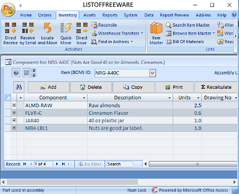This screenshot has height=194, width=239.
Task: Open Component column filter arrow
Action: pos(84,98)
